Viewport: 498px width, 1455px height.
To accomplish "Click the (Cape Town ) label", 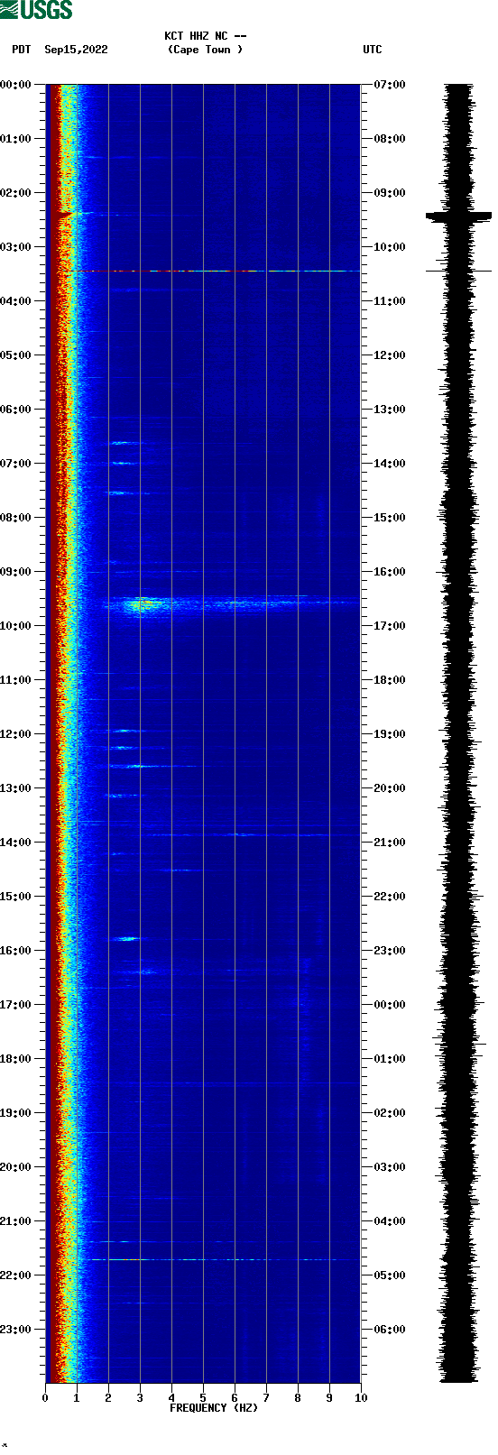I will tap(205, 50).
